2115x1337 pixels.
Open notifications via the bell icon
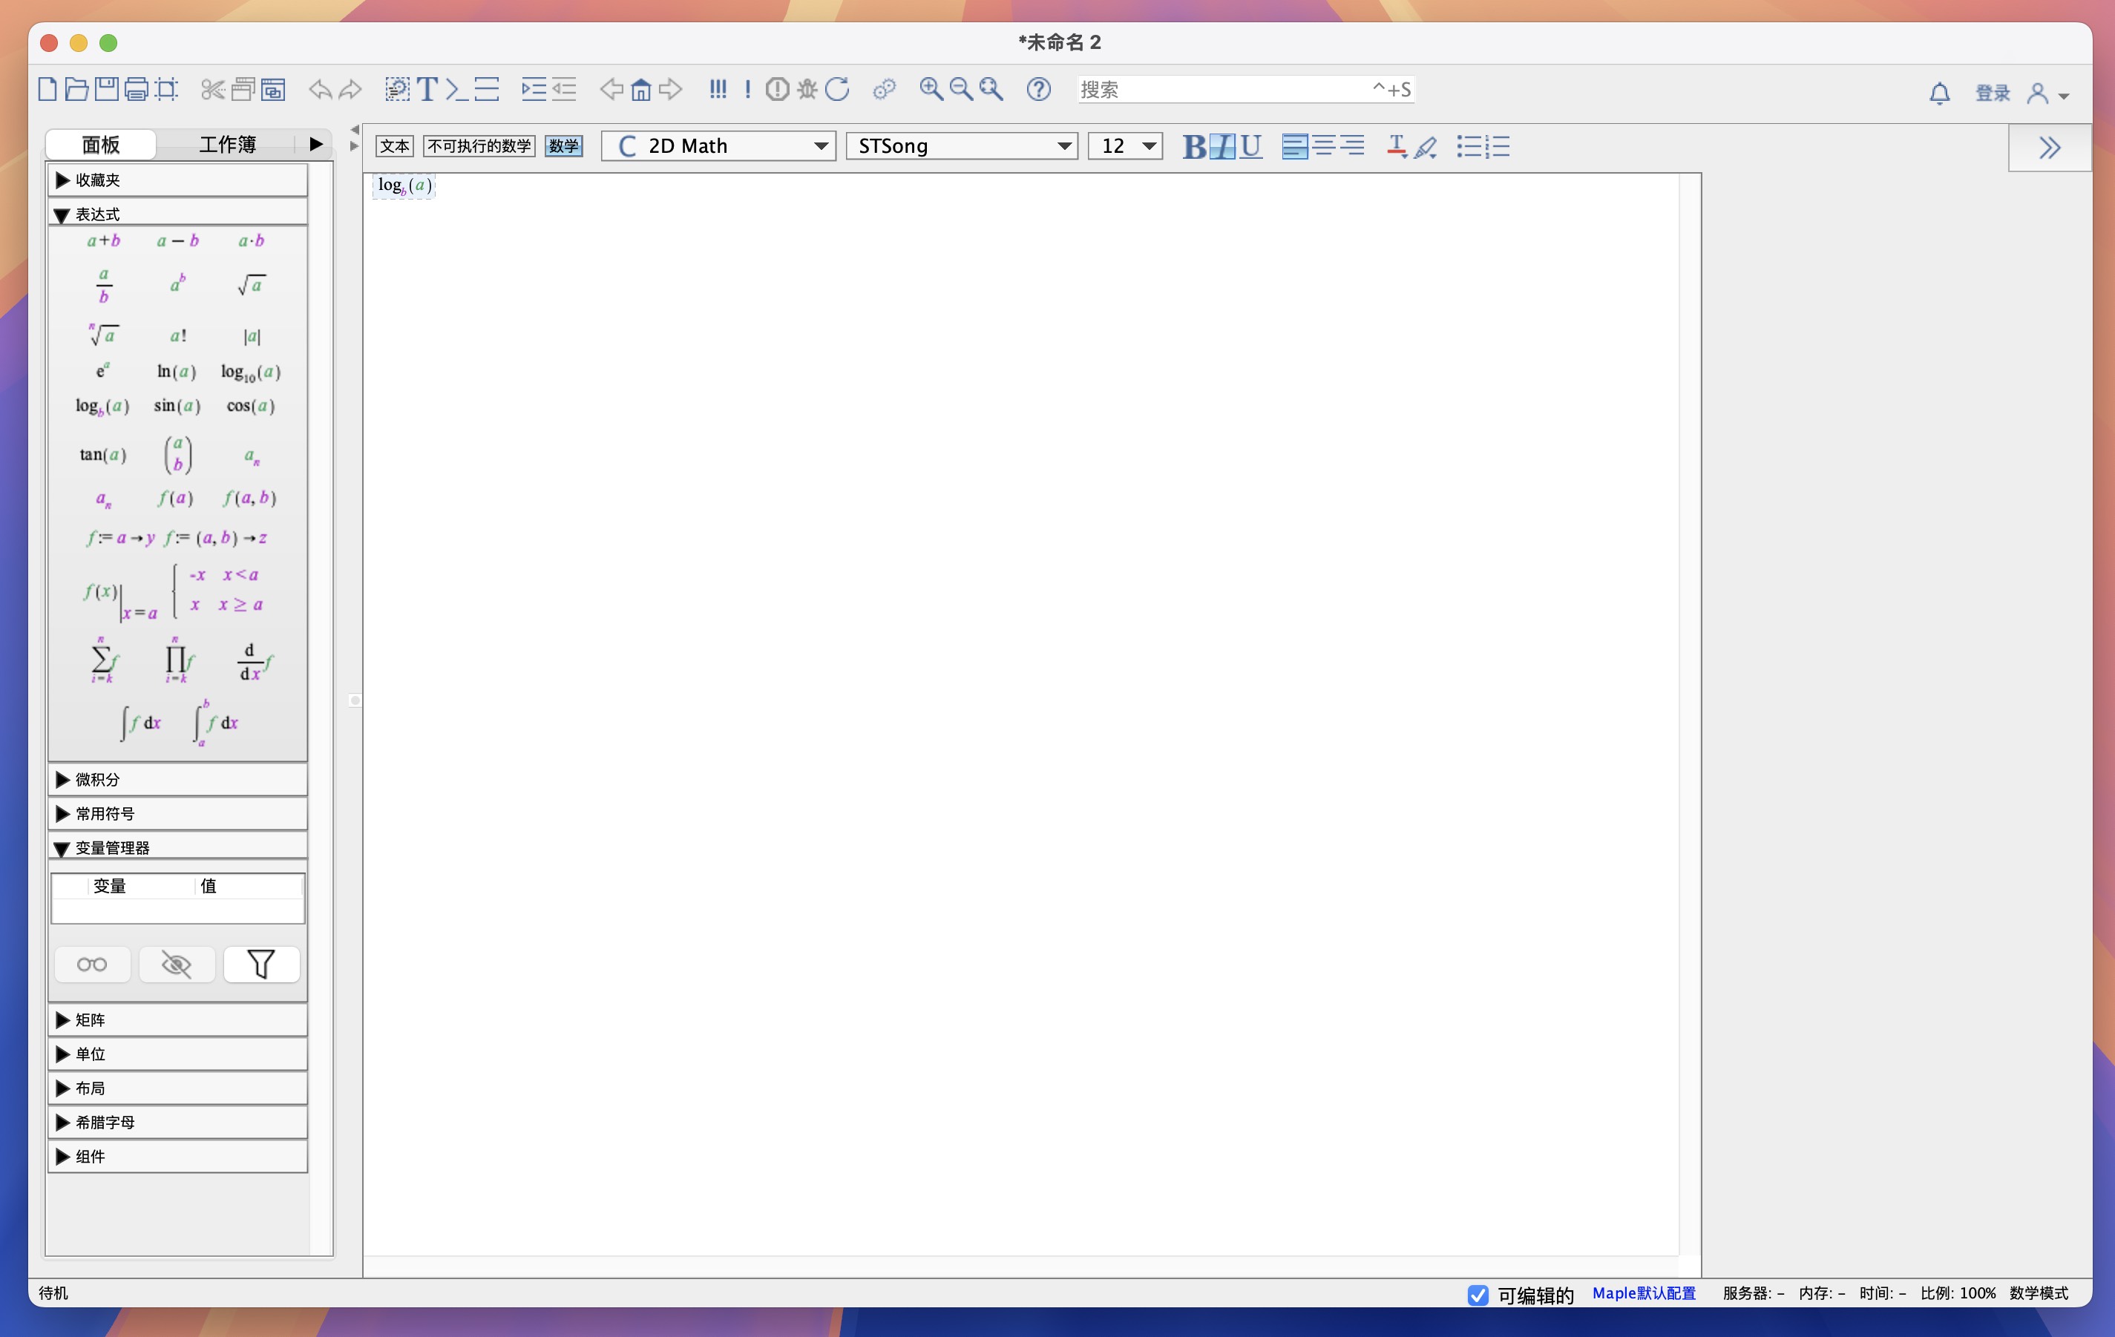click(x=1939, y=93)
